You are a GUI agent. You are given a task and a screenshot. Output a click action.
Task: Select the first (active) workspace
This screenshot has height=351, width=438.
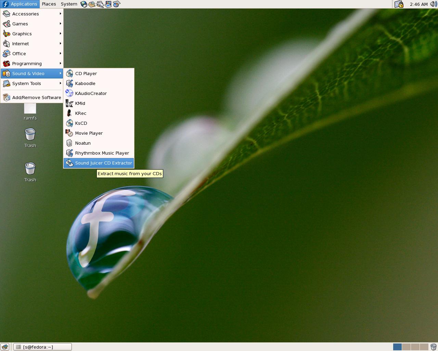pos(397,347)
